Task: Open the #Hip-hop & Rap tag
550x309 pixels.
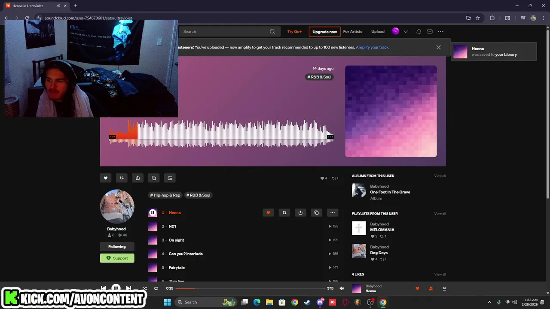Action: (x=165, y=195)
